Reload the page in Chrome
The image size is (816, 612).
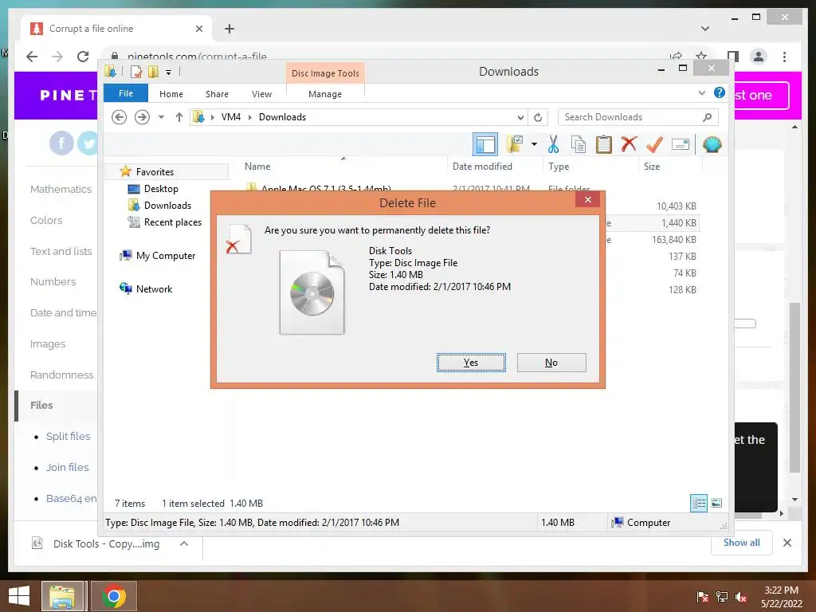tap(83, 57)
